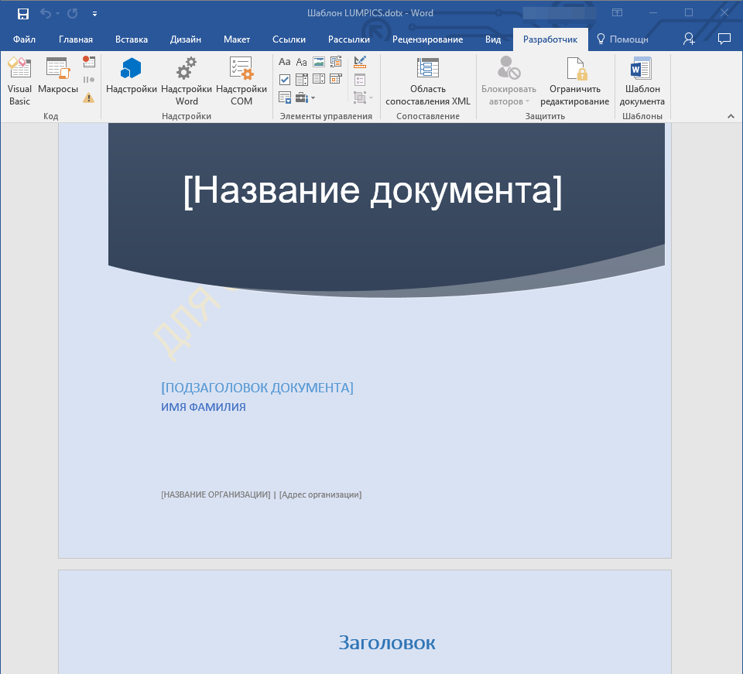The image size is (743, 674).
Task: Open Macro Security warning icon
Action: [89, 98]
